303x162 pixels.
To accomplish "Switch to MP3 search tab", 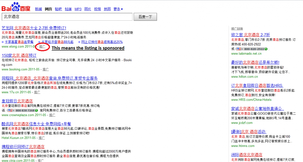I will coord(78,9).
